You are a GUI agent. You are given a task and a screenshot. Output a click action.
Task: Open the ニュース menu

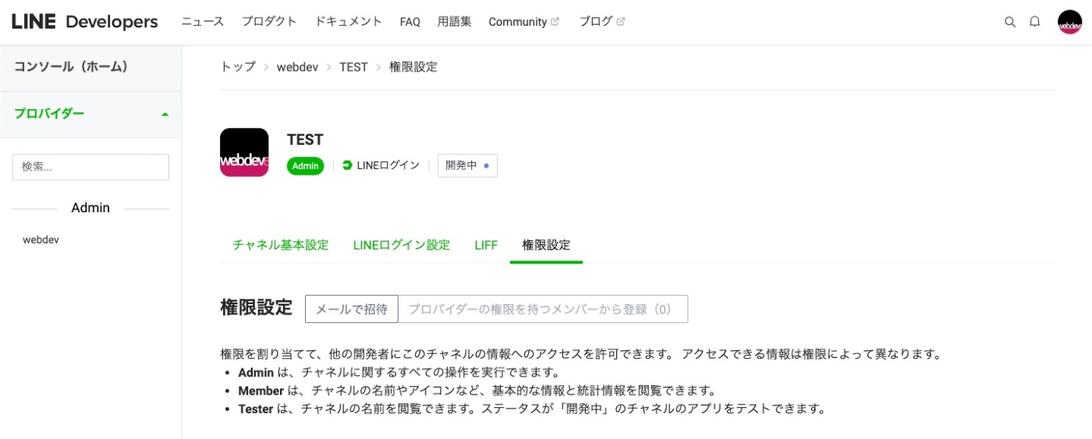pos(203,22)
